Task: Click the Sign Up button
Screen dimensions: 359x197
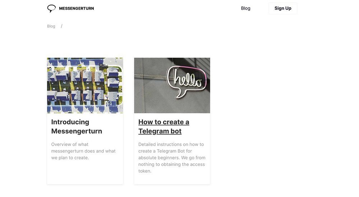Action: [x=283, y=8]
